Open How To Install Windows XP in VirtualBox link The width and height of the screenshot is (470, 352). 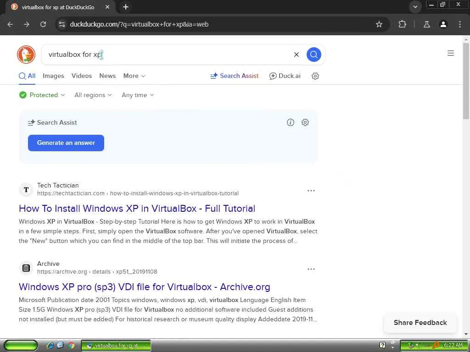(137, 209)
